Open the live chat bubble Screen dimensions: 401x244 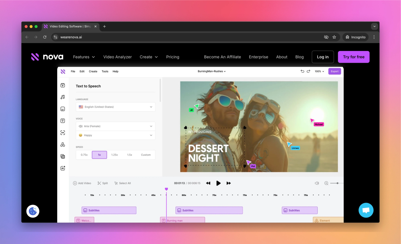tap(366, 210)
